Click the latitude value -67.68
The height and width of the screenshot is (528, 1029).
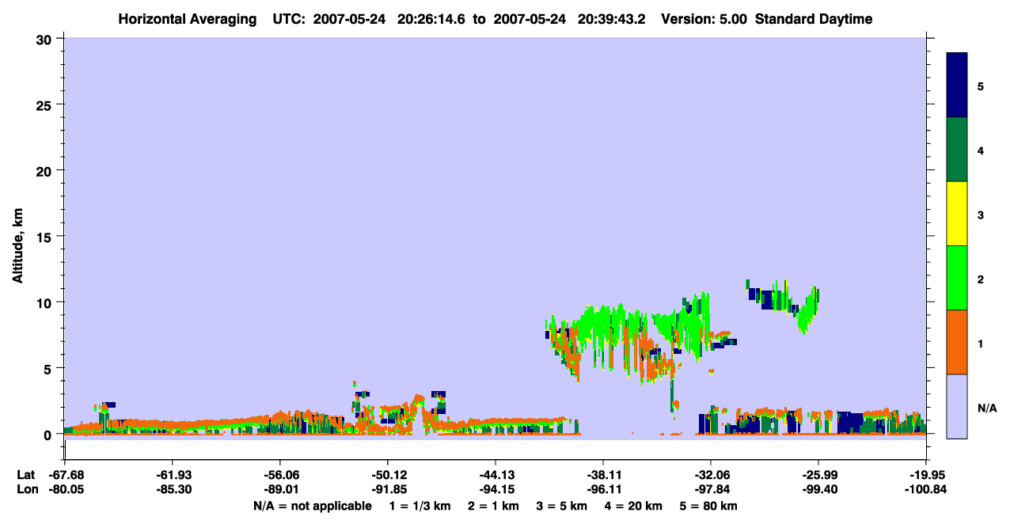point(65,475)
